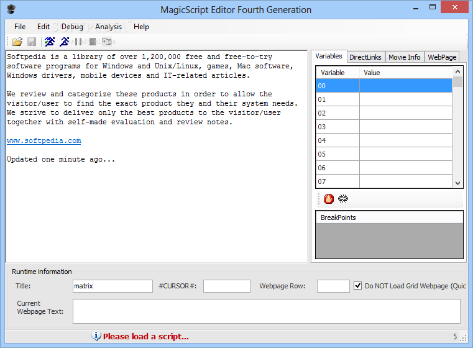Switch to the DirectLinks tab
This screenshot has height=348, width=473.
(x=365, y=57)
